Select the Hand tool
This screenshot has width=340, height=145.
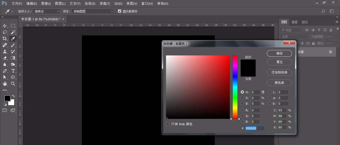(x=5, y=83)
